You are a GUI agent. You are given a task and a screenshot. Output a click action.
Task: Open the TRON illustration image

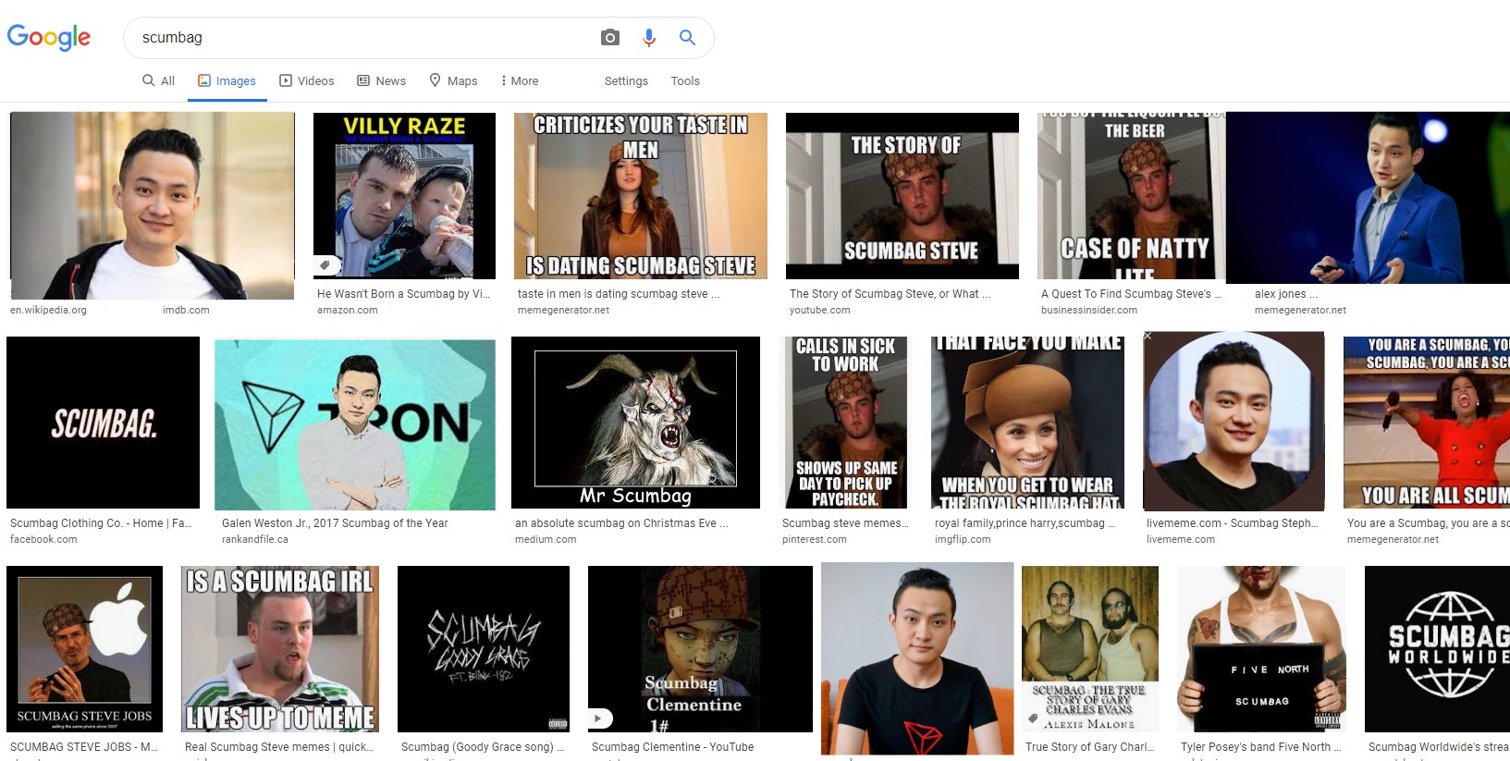[355, 424]
